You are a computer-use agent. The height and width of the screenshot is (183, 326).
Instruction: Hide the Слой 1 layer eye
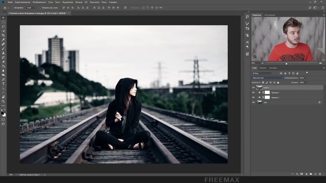coord(254,87)
